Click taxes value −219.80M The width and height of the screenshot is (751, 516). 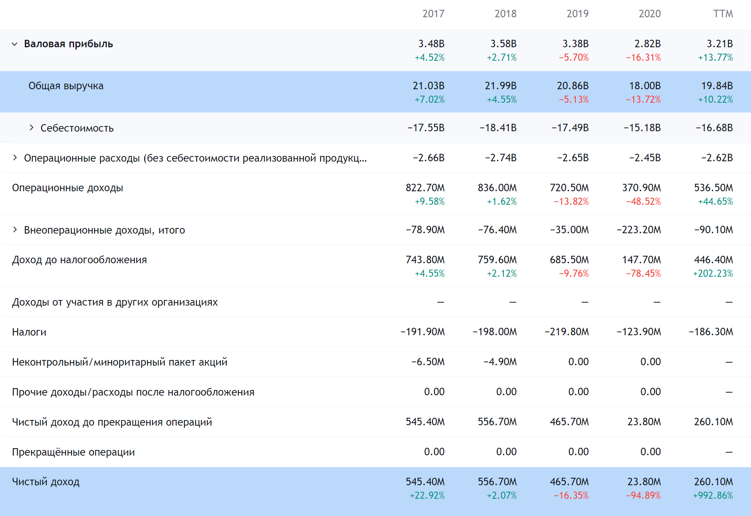click(567, 332)
